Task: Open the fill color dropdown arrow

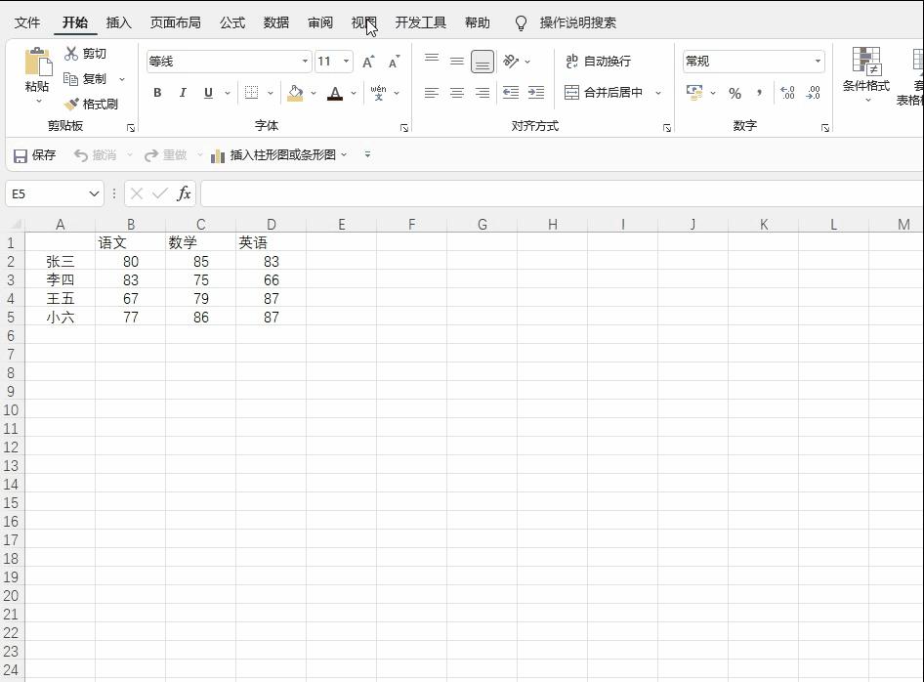Action: point(313,93)
